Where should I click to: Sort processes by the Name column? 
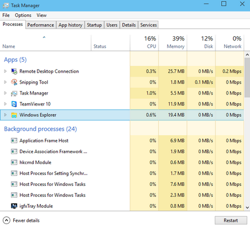tap(46, 43)
